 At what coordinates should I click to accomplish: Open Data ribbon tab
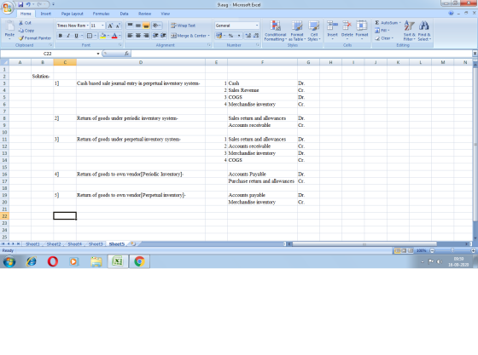click(x=124, y=14)
